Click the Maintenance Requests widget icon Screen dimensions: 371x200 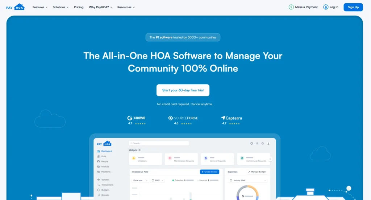(170, 158)
